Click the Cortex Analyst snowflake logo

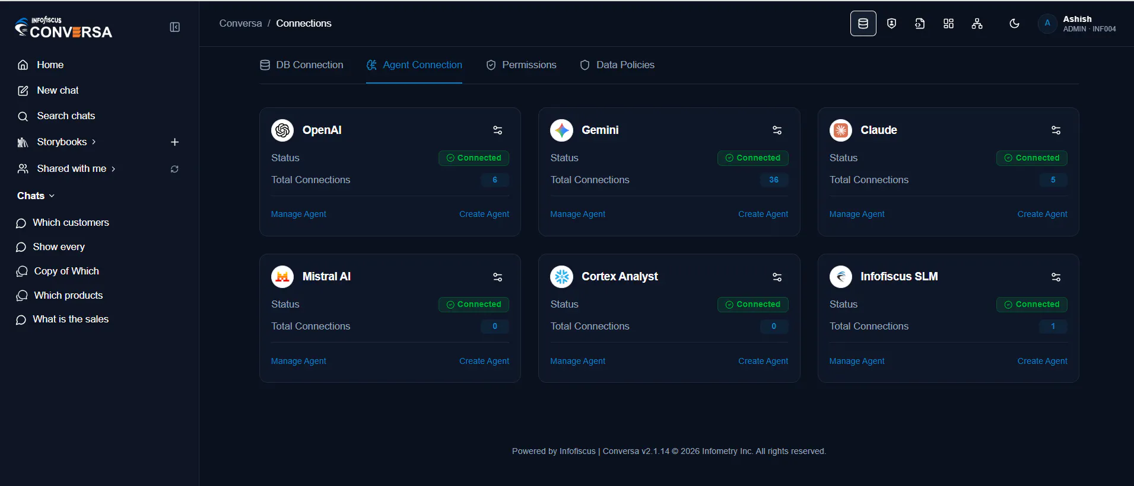[561, 277]
